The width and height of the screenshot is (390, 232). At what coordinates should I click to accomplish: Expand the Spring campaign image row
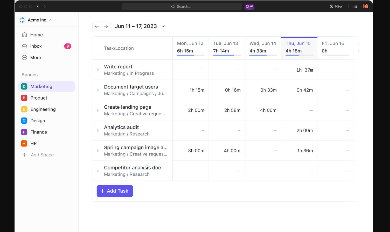click(x=98, y=151)
